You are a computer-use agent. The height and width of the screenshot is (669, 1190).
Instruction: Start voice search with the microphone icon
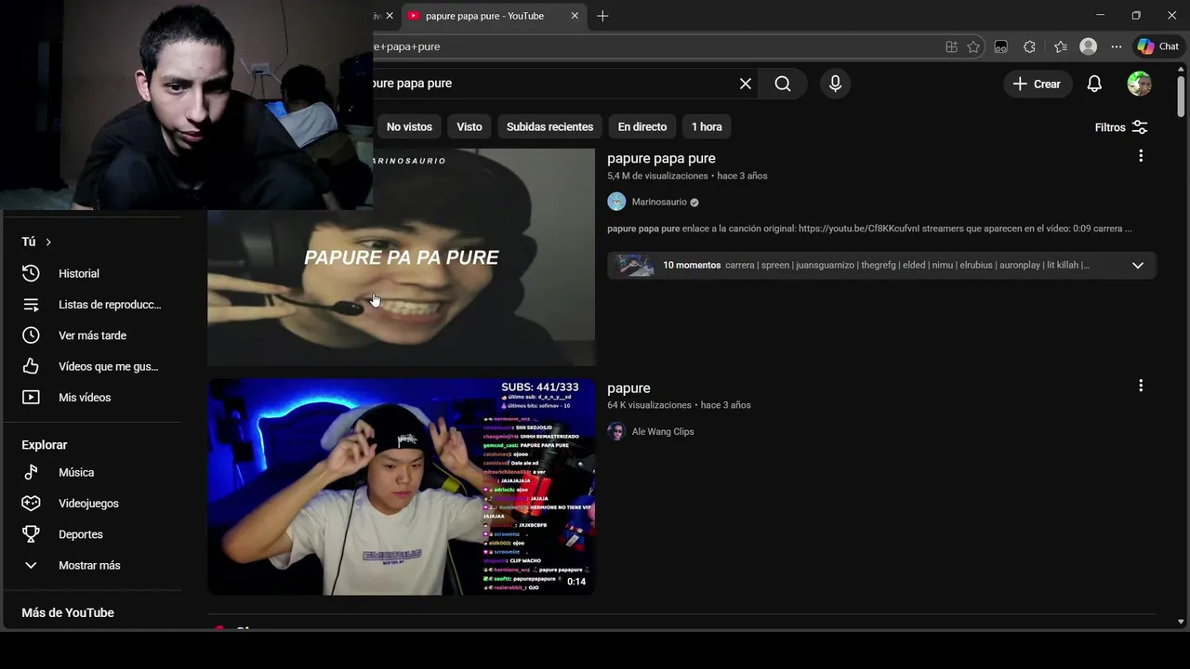click(835, 84)
